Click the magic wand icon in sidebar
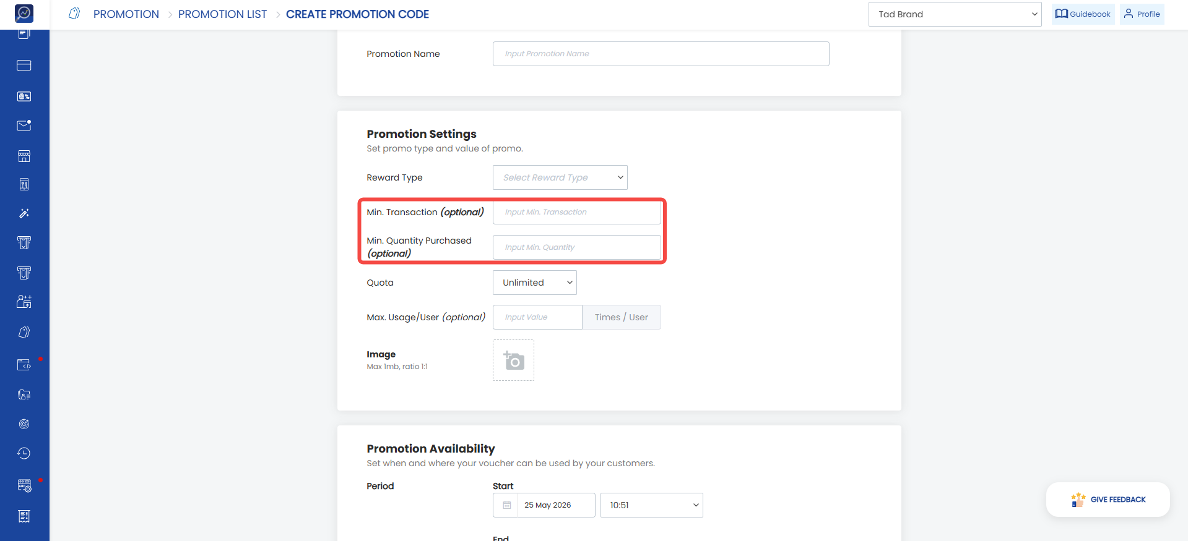1188x541 pixels. click(x=24, y=213)
